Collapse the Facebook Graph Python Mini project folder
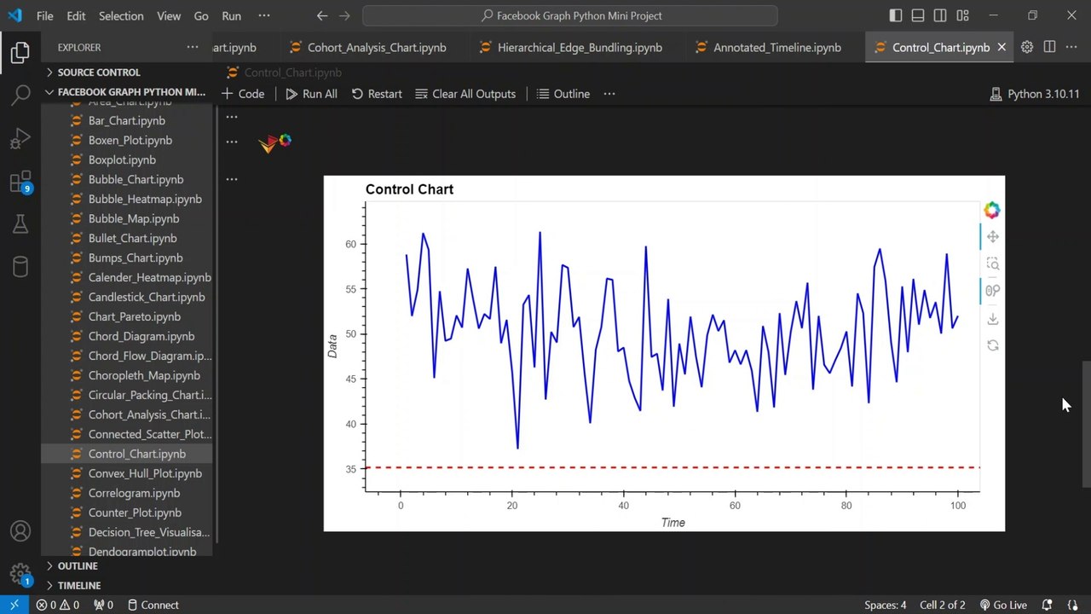The width and height of the screenshot is (1091, 614). 128,92
